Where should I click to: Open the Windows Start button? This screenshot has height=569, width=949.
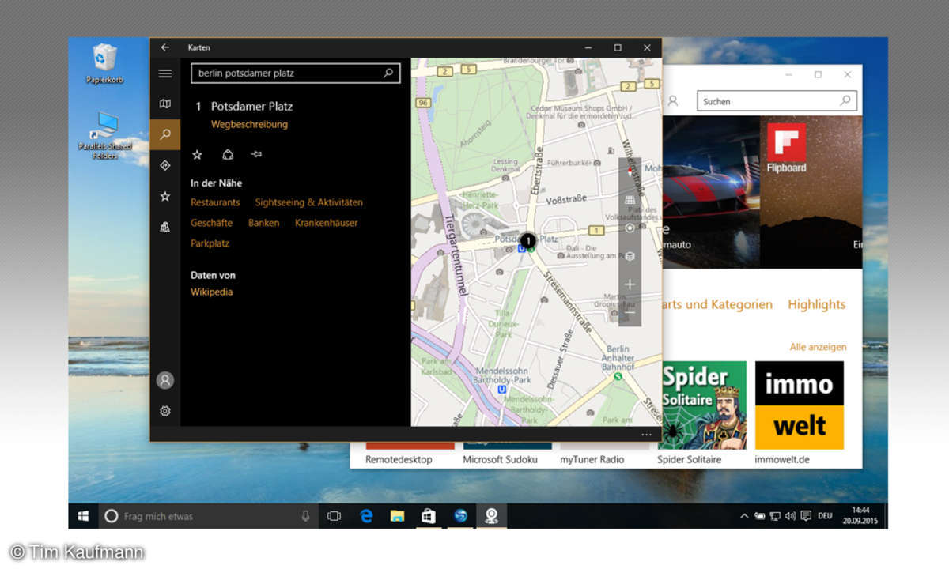(82, 516)
